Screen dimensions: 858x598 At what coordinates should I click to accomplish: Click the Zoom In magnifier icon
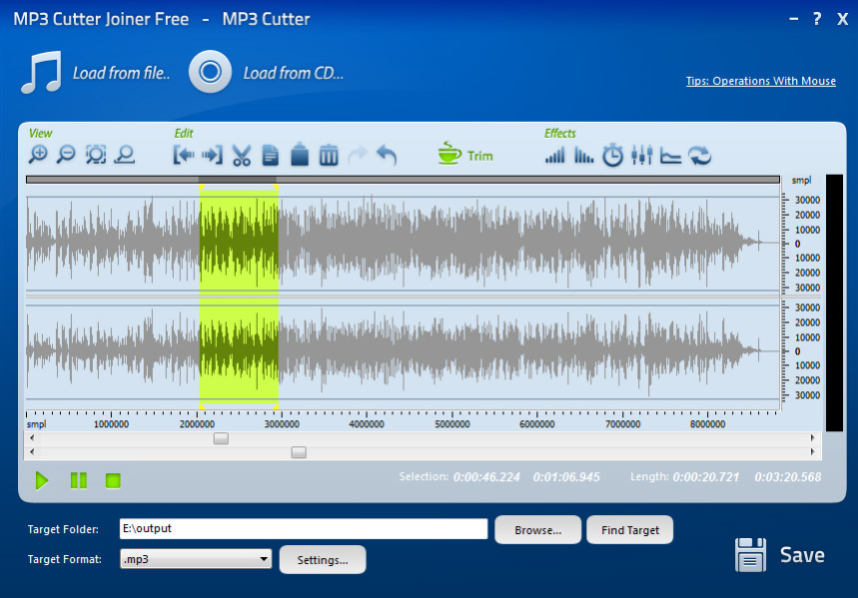click(38, 155)
